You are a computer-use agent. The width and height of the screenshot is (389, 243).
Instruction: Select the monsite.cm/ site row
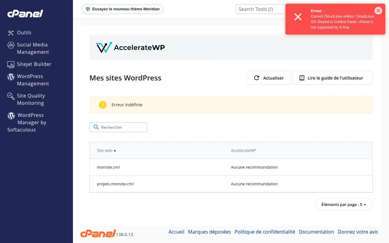(231, 167)
